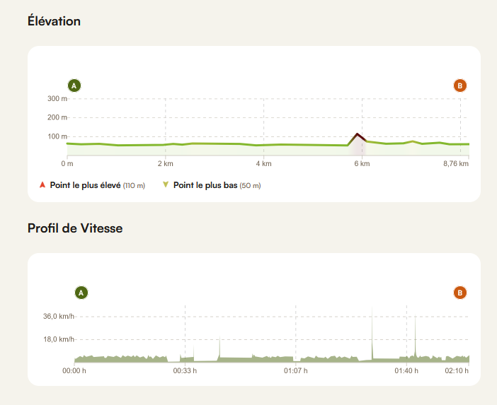Click the 2 km distance axis label
The width and height of the screenshot is (497, 405).
point(165,164)
